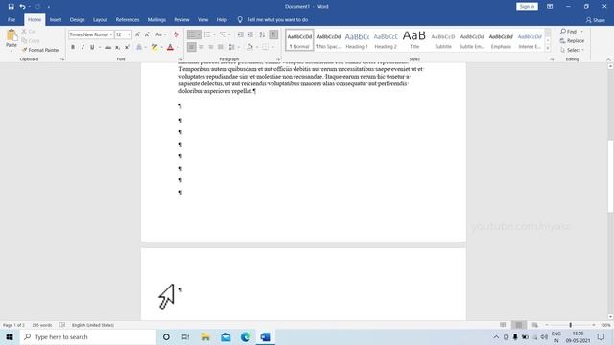The height and width of the screenshot is (345, 614).
Task: Clear all formatting icon
Action: (177, 34)
